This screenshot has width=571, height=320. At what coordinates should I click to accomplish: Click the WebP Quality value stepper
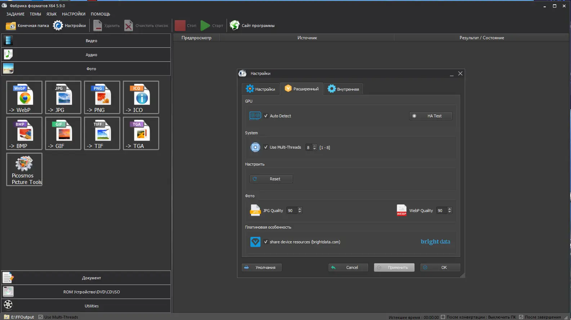pos(450,210)
